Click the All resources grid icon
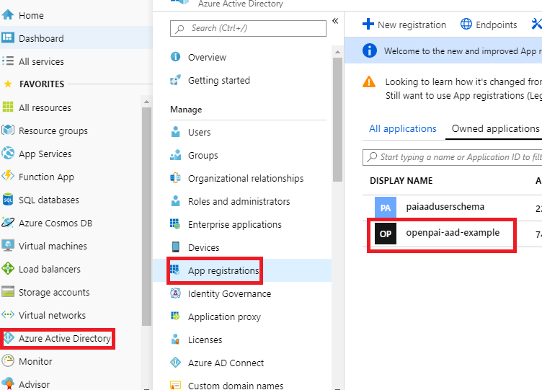 coord(8,107)
